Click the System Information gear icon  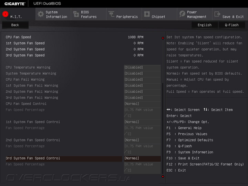click(x=41, y=14)
